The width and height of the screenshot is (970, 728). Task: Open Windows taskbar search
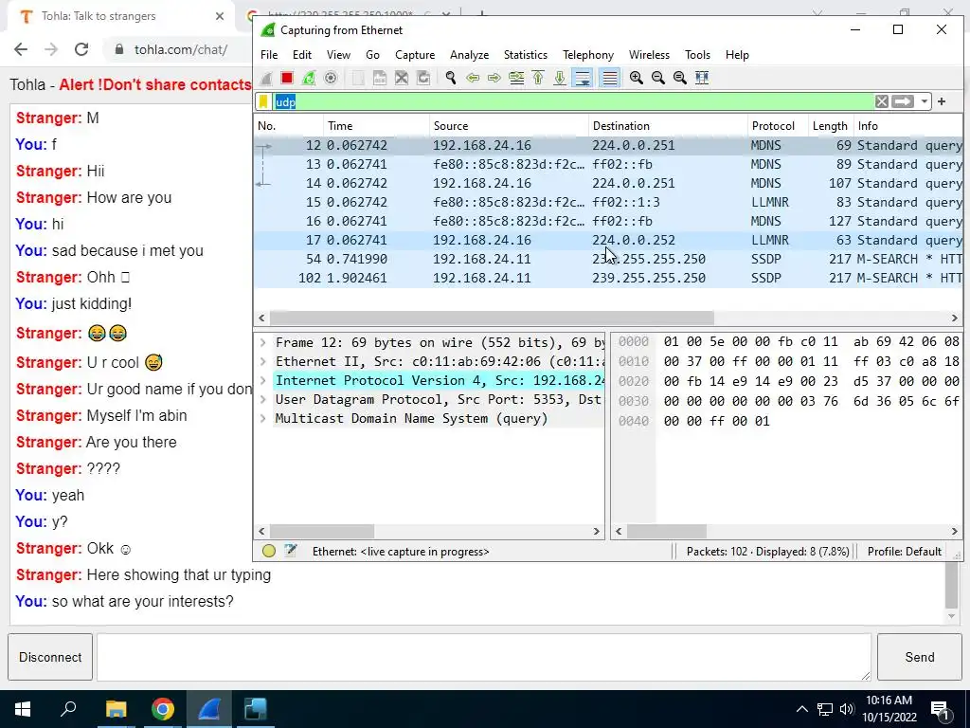click(x=68, y=709)
